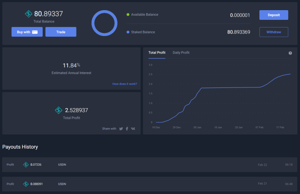
Task: Click the 07 Feb label on chart axis
Action: tap(259, 127)
